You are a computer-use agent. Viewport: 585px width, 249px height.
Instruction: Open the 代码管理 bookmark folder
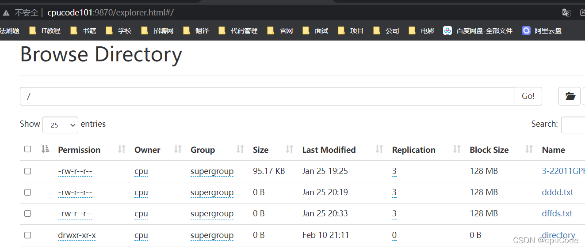click(x=238, y=30)
